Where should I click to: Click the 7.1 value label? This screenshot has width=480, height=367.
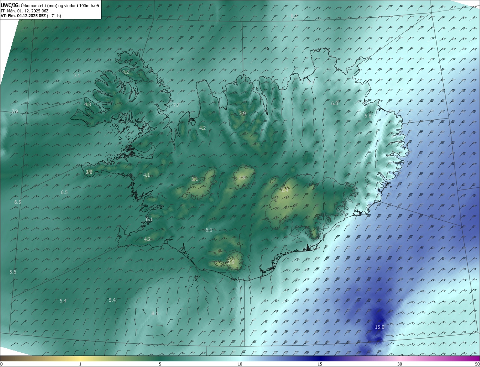coord(77,75)
